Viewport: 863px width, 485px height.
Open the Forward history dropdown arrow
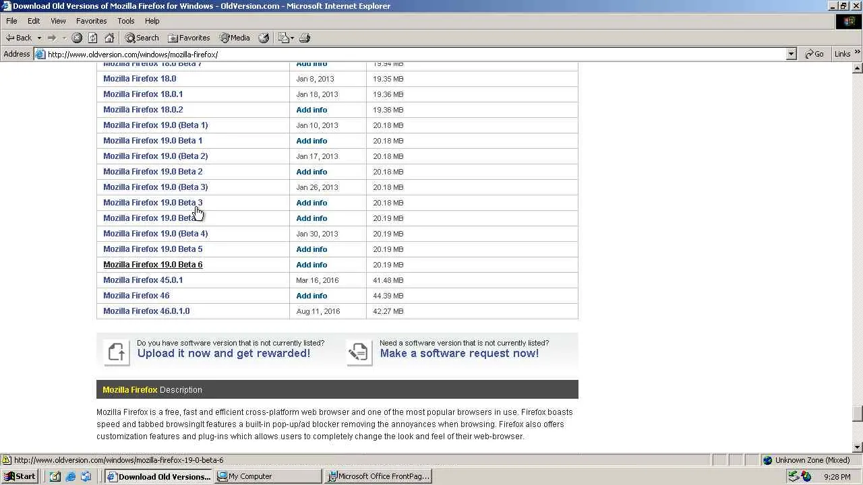[x=64, y=38]
